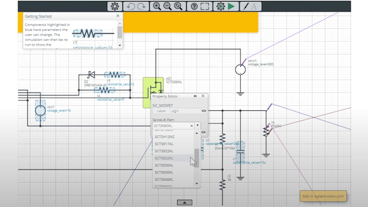Image resolution: width=368 pixels, height=207 pixels.
Task: Toggle visibility eye for xQ1 label
Action: pyautogui.click(x=204, y=111)
